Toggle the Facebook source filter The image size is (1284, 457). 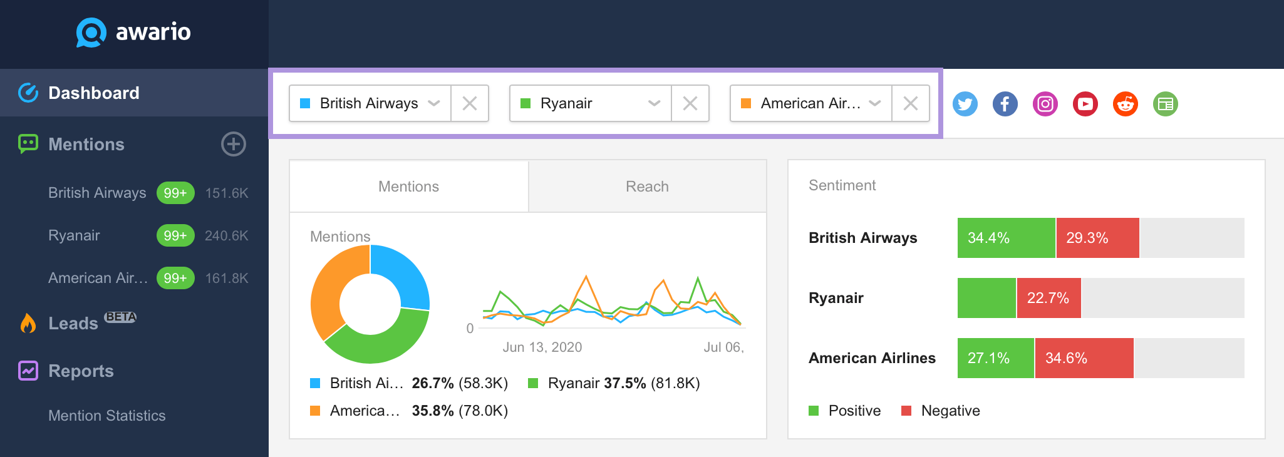[1005, 104]
